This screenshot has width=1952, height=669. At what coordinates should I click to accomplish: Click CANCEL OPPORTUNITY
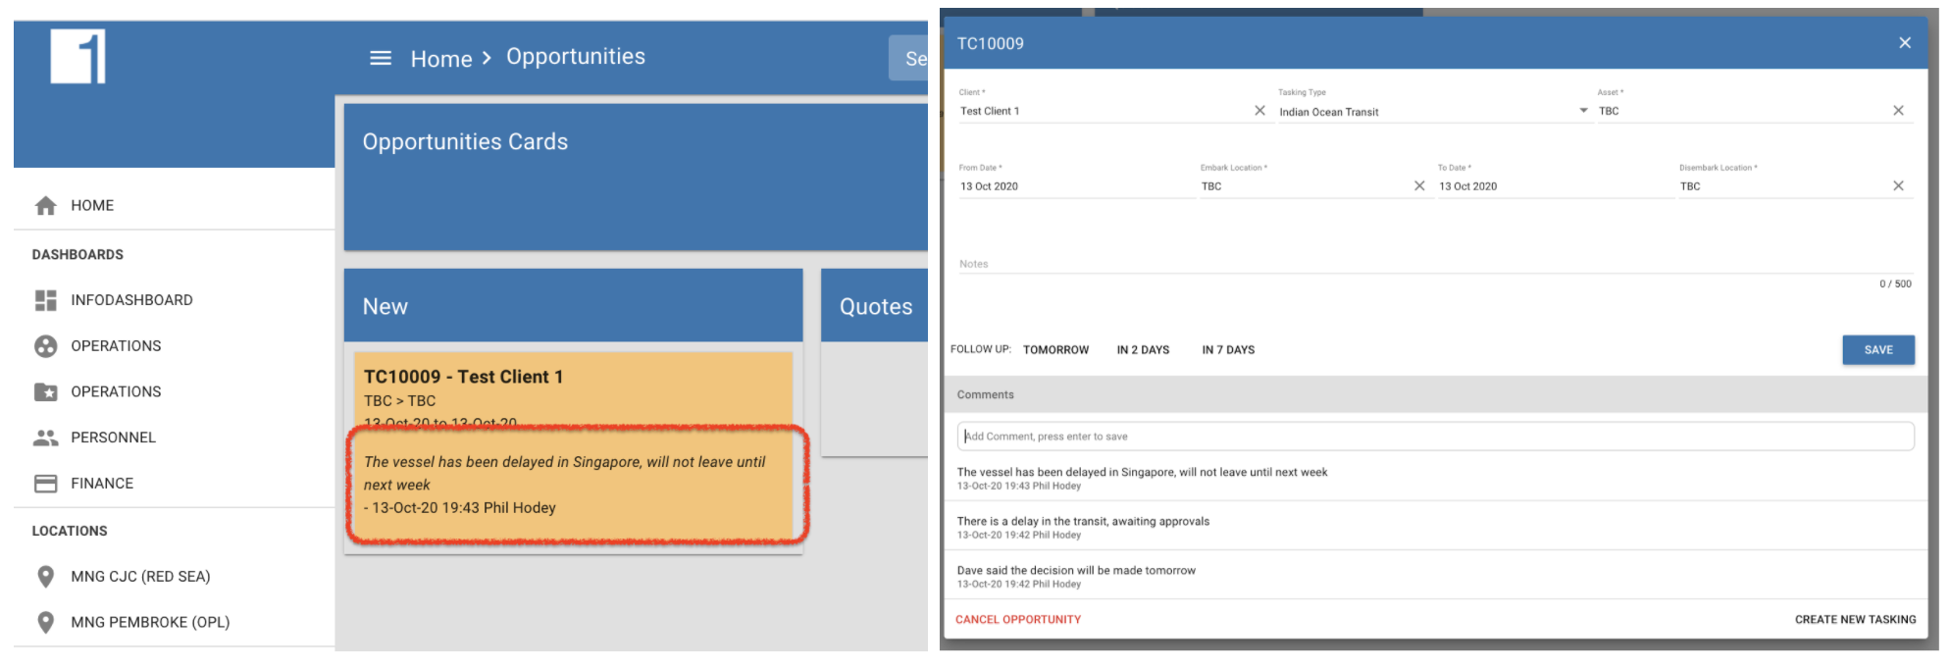(x=1018, y=620)
